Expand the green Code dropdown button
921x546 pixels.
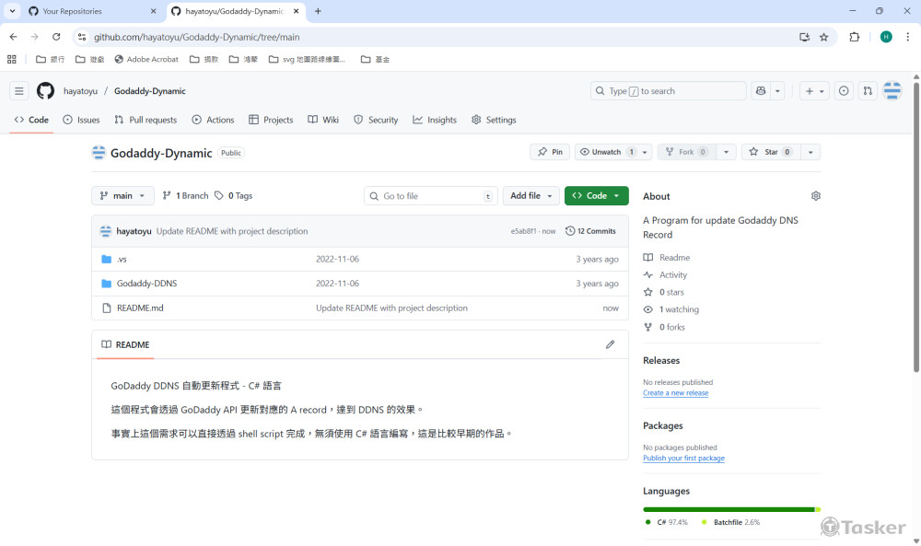pos(596,196)
